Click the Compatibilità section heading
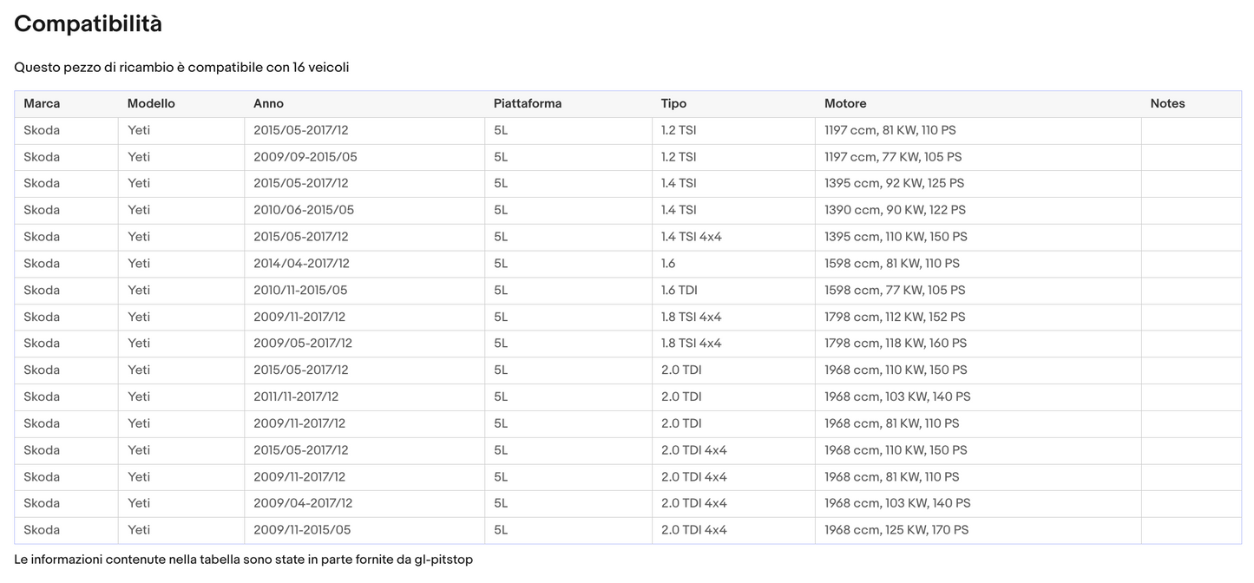This screenshot has height=583, width=1254. [88, 24]
